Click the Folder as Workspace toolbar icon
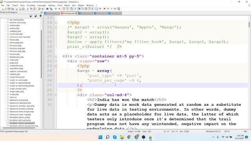 tap(96, 9)
